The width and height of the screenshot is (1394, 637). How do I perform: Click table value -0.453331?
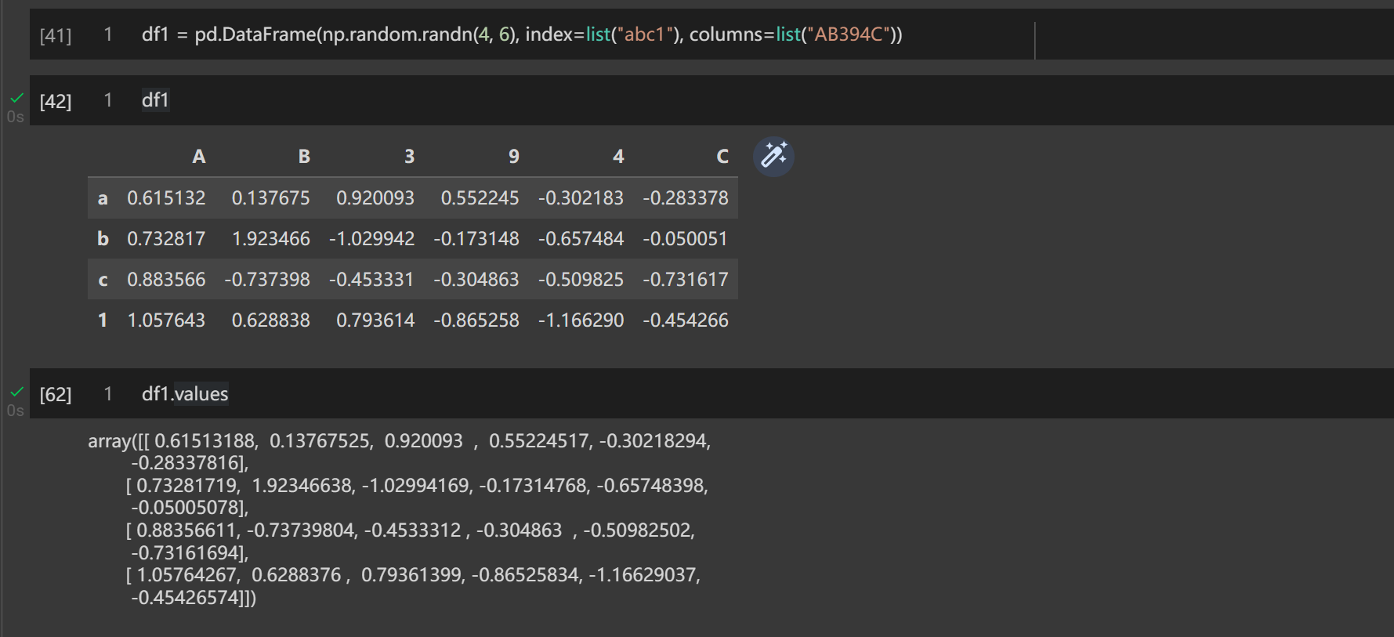[x=371, y=280]
